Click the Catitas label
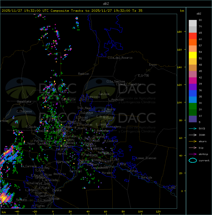Viewport: 212px width, 215px height. click(x=132, y=171)
